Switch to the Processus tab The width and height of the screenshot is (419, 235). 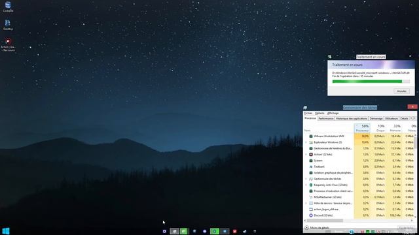[310, 118]
